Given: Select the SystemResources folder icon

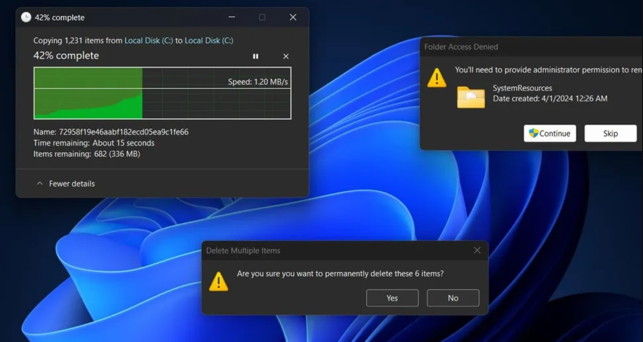Looking at the screenshot, I should (471, 97).
